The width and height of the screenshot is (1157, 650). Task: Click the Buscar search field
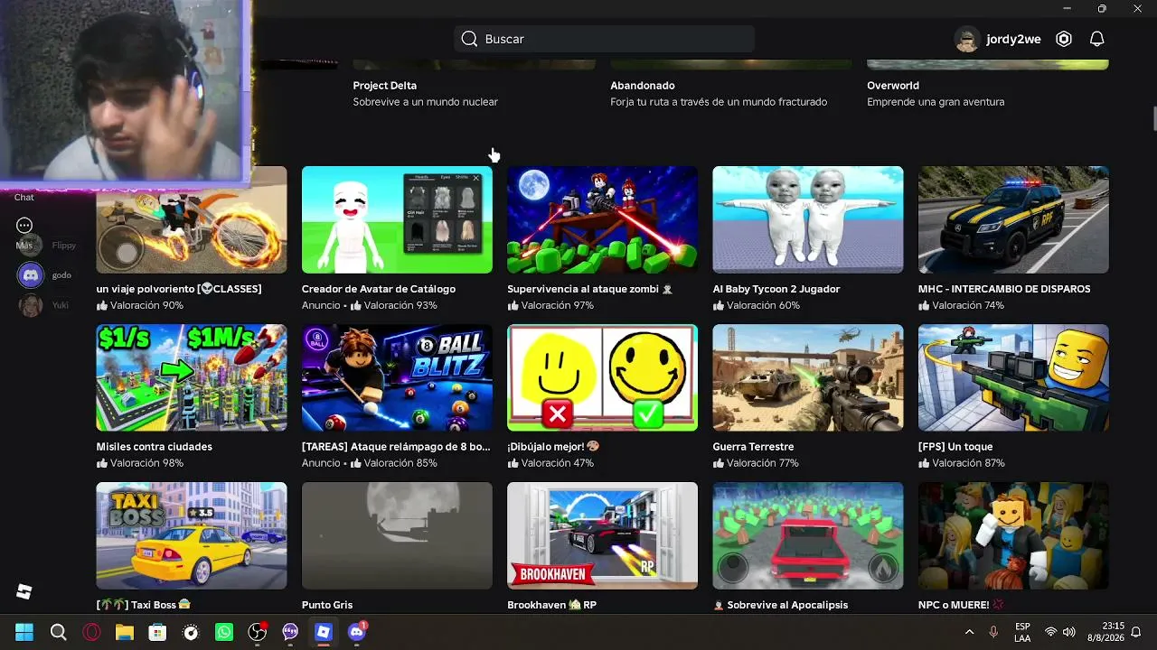(x=604, y=39)
